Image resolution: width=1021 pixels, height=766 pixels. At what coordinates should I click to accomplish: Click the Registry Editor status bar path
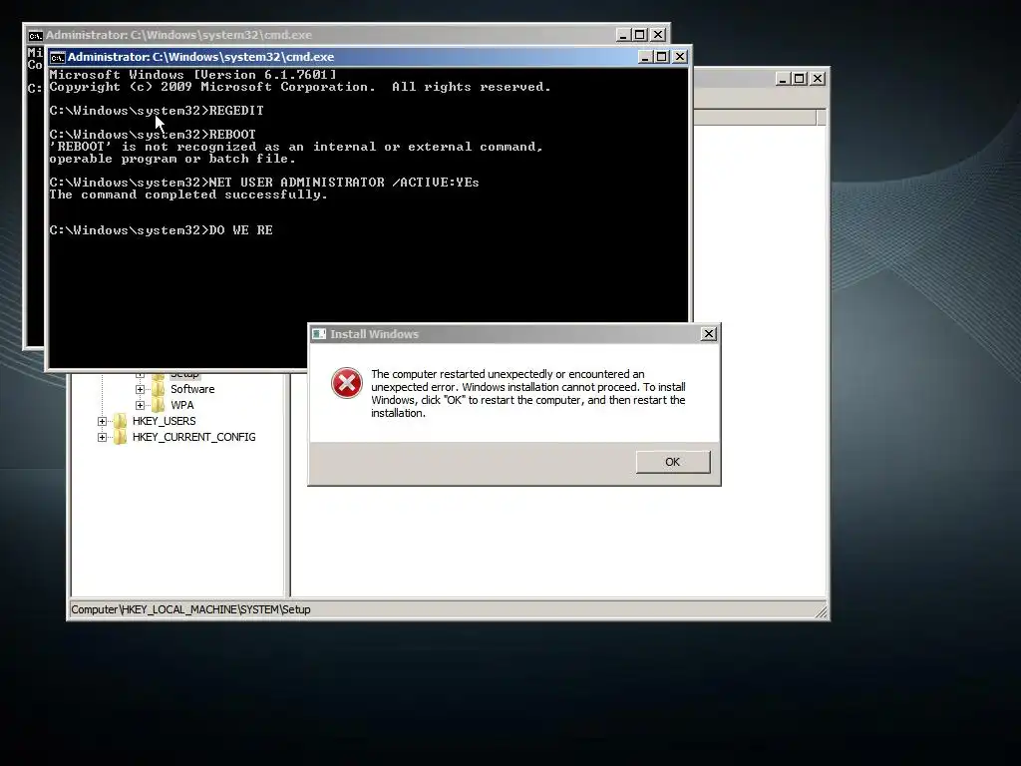190,609
